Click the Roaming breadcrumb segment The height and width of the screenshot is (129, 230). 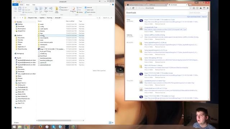tap(50, 18)
